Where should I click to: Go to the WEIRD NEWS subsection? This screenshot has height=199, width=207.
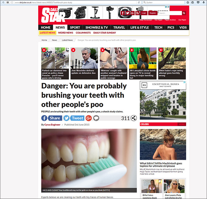(66, 33)
